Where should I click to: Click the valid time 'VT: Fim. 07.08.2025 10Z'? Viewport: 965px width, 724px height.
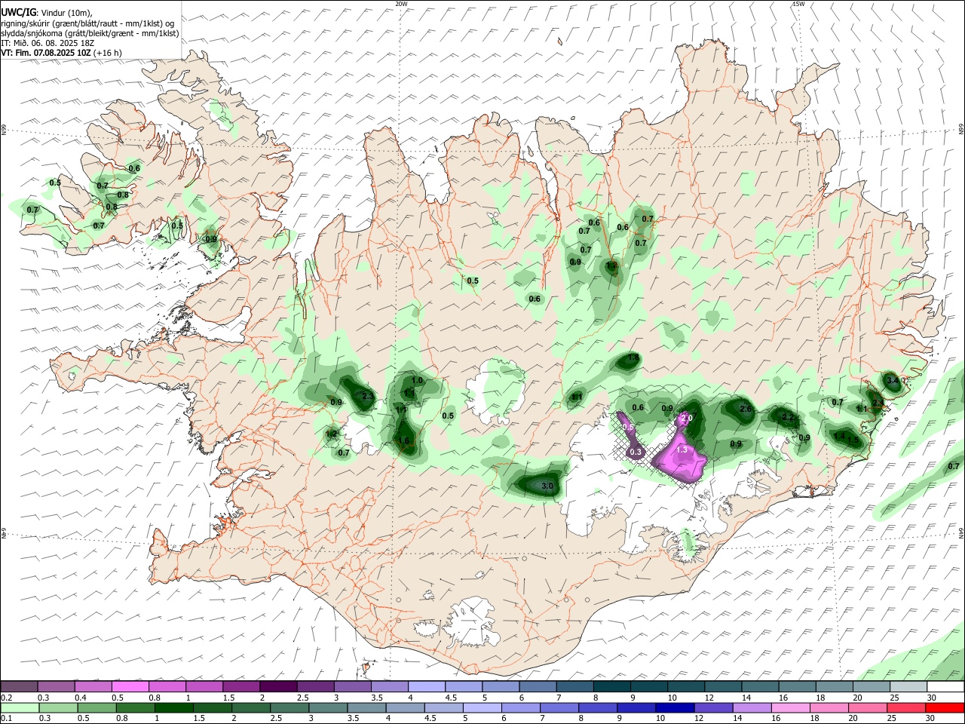pos(47,53)
